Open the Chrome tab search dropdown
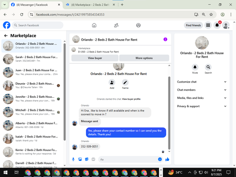The image size is (236, 177). [5, 5]
